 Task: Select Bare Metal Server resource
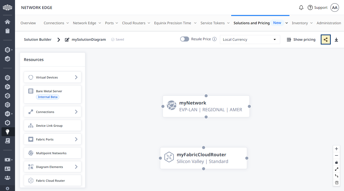[x=53, y=94]
